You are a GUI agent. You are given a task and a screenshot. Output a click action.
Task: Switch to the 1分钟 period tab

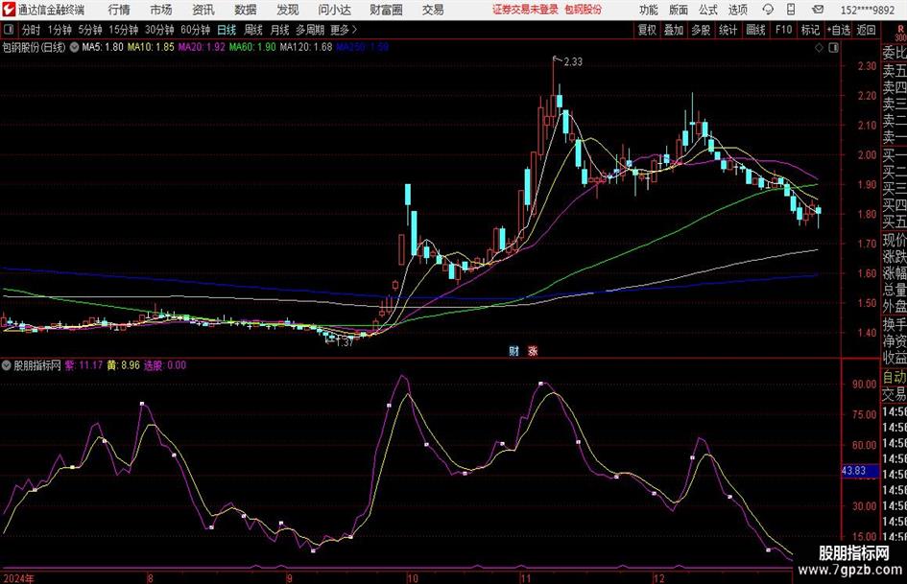[x=60, y=30]
